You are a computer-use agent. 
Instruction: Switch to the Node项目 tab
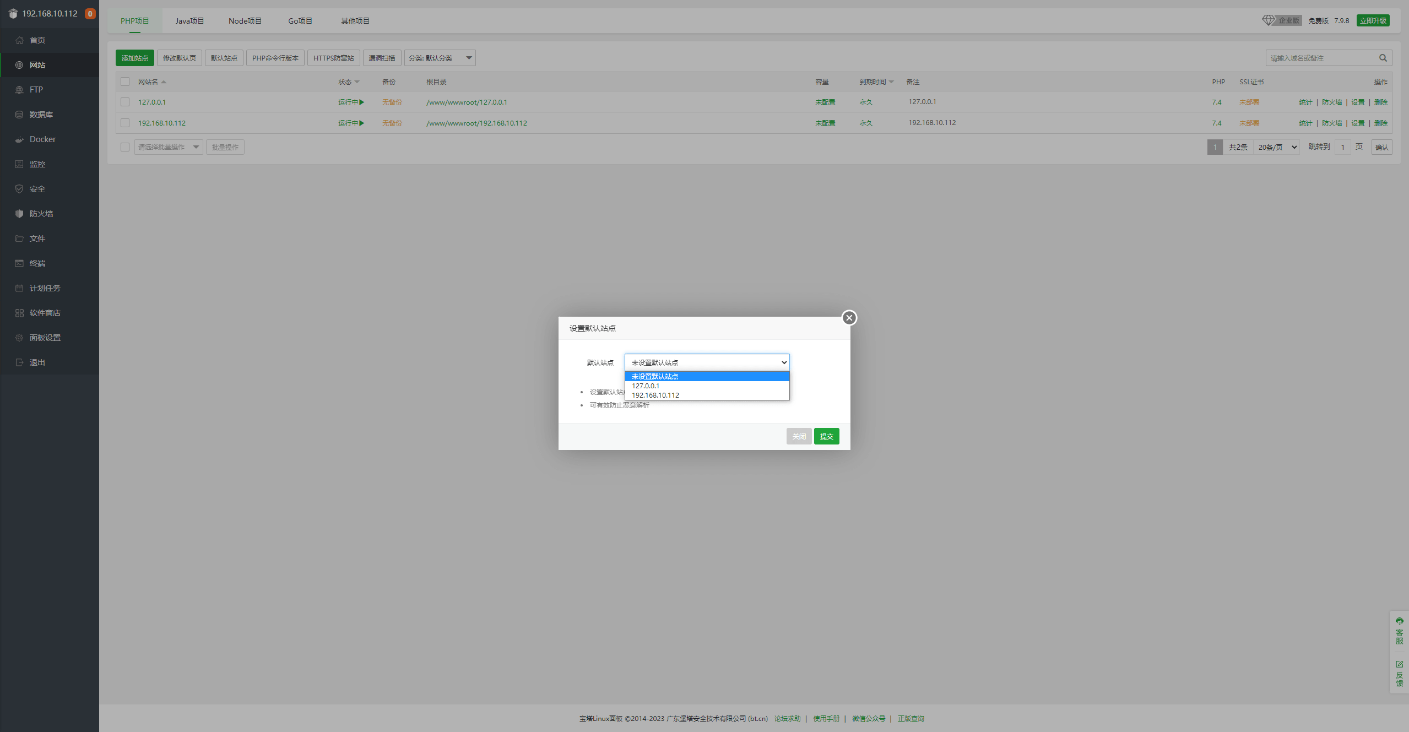coord(245,21)
